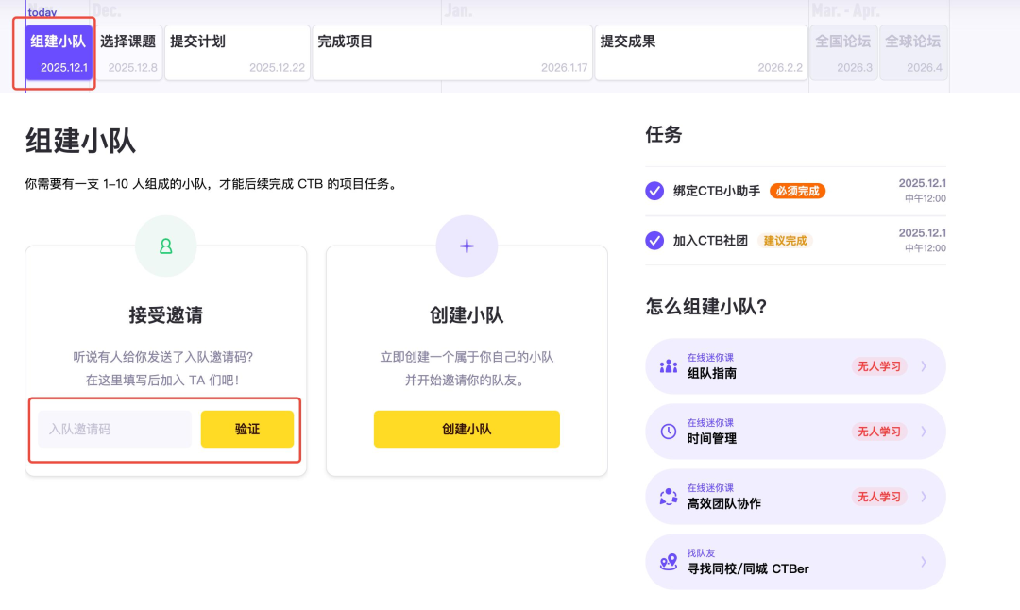Click the 建议完成 badge next to 加入CTB社团
Viewport: 1020px width, 610px height.
(786, 242)
